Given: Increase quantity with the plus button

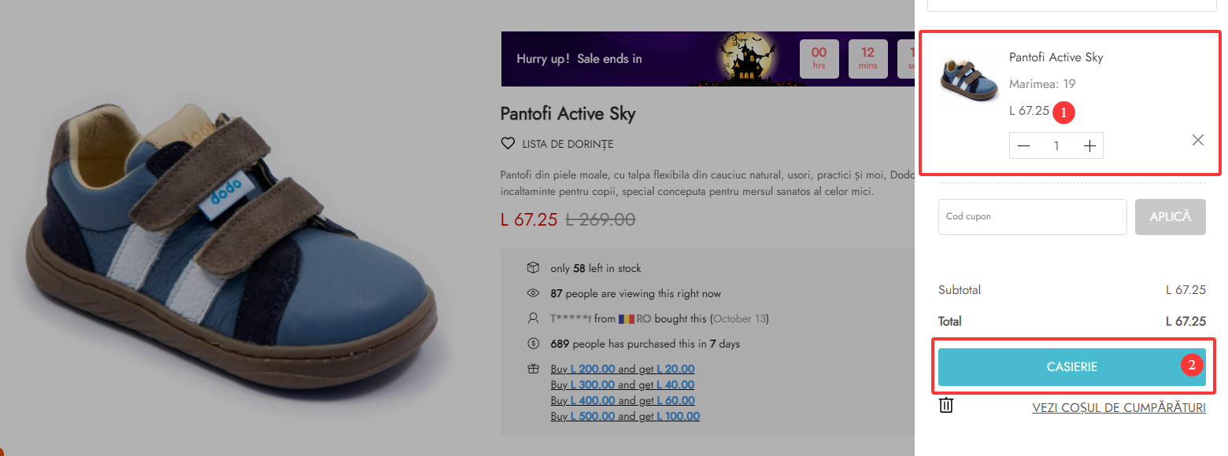Looking at the screenshot, I should pyautogui.click(x=1089, y=145).
